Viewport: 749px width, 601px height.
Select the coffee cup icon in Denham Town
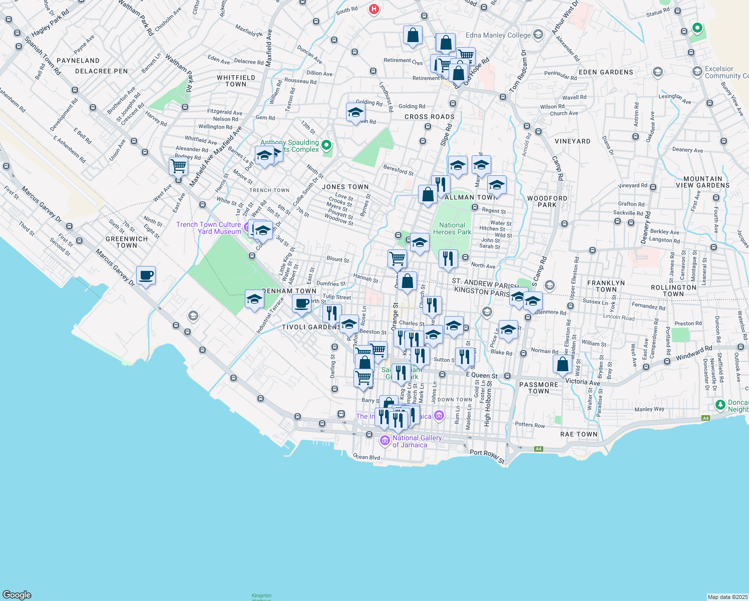point(301,304)
